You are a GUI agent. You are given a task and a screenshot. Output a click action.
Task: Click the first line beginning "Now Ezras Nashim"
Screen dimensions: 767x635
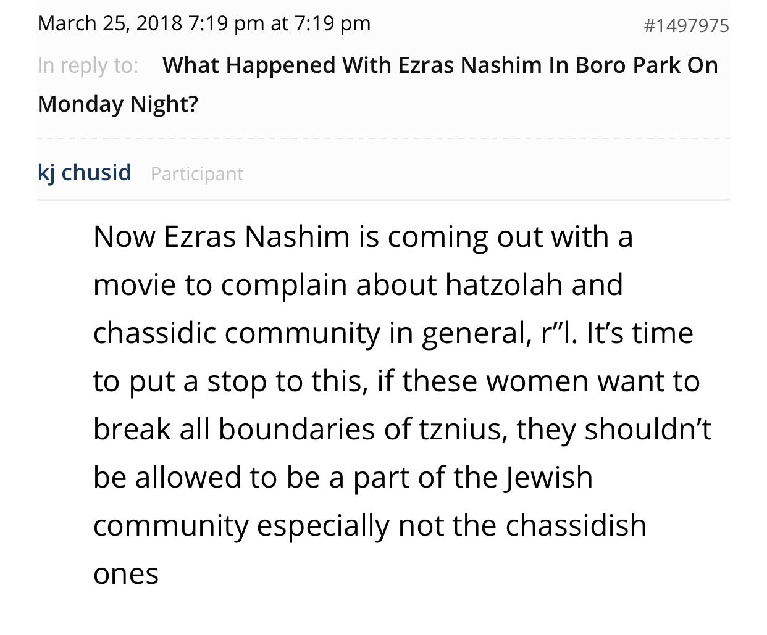363,237
